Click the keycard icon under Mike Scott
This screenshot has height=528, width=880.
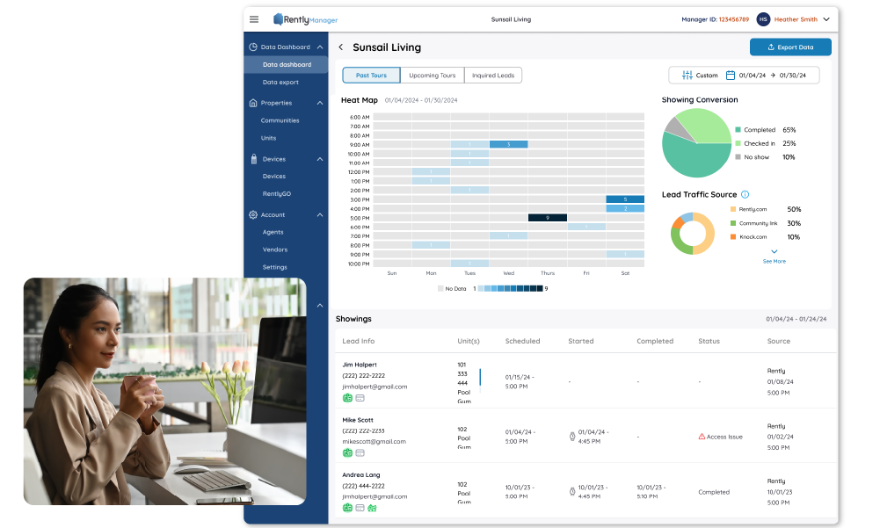(360, 452)
